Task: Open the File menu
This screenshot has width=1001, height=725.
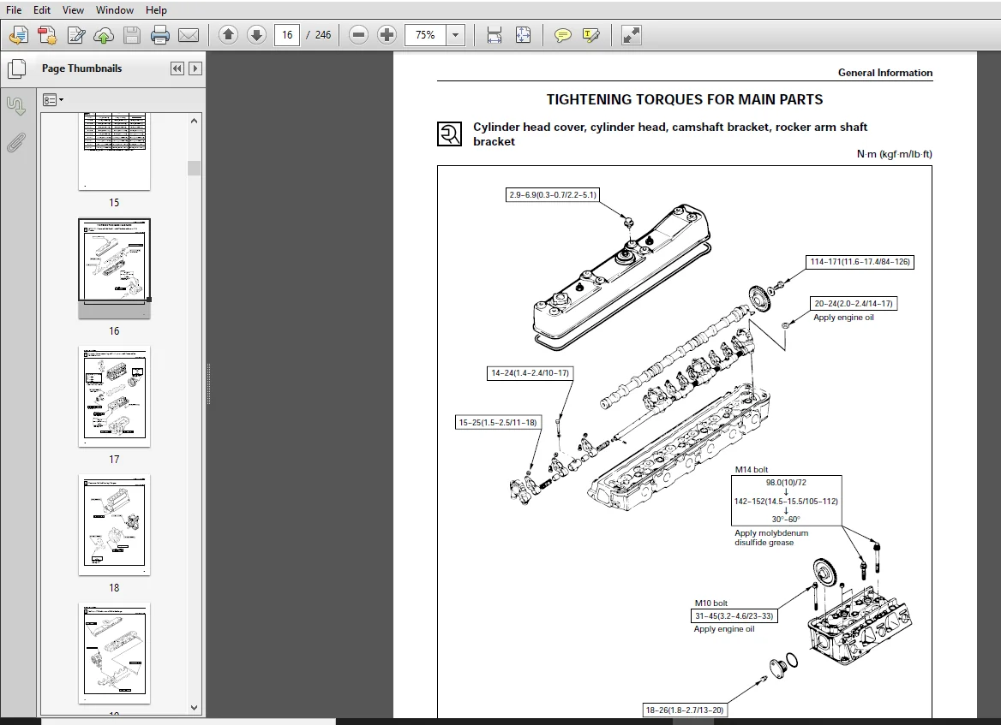Action: tap(14, 10)
